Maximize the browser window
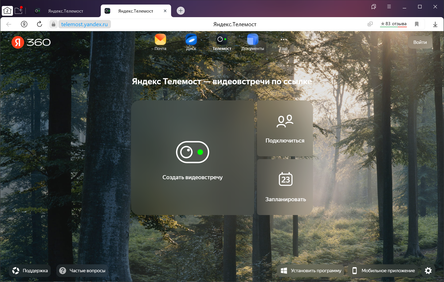This screenshot has height=282, width=444. coord(420,7)
